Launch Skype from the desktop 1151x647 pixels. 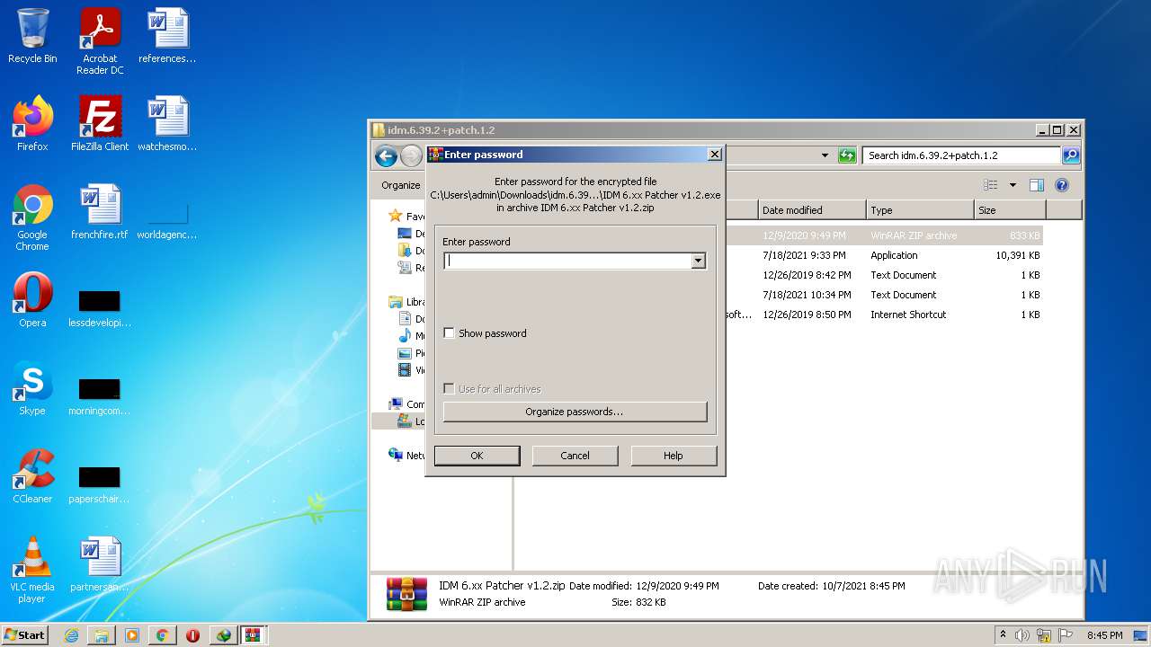pyautogui.click(x=32, y=388)
